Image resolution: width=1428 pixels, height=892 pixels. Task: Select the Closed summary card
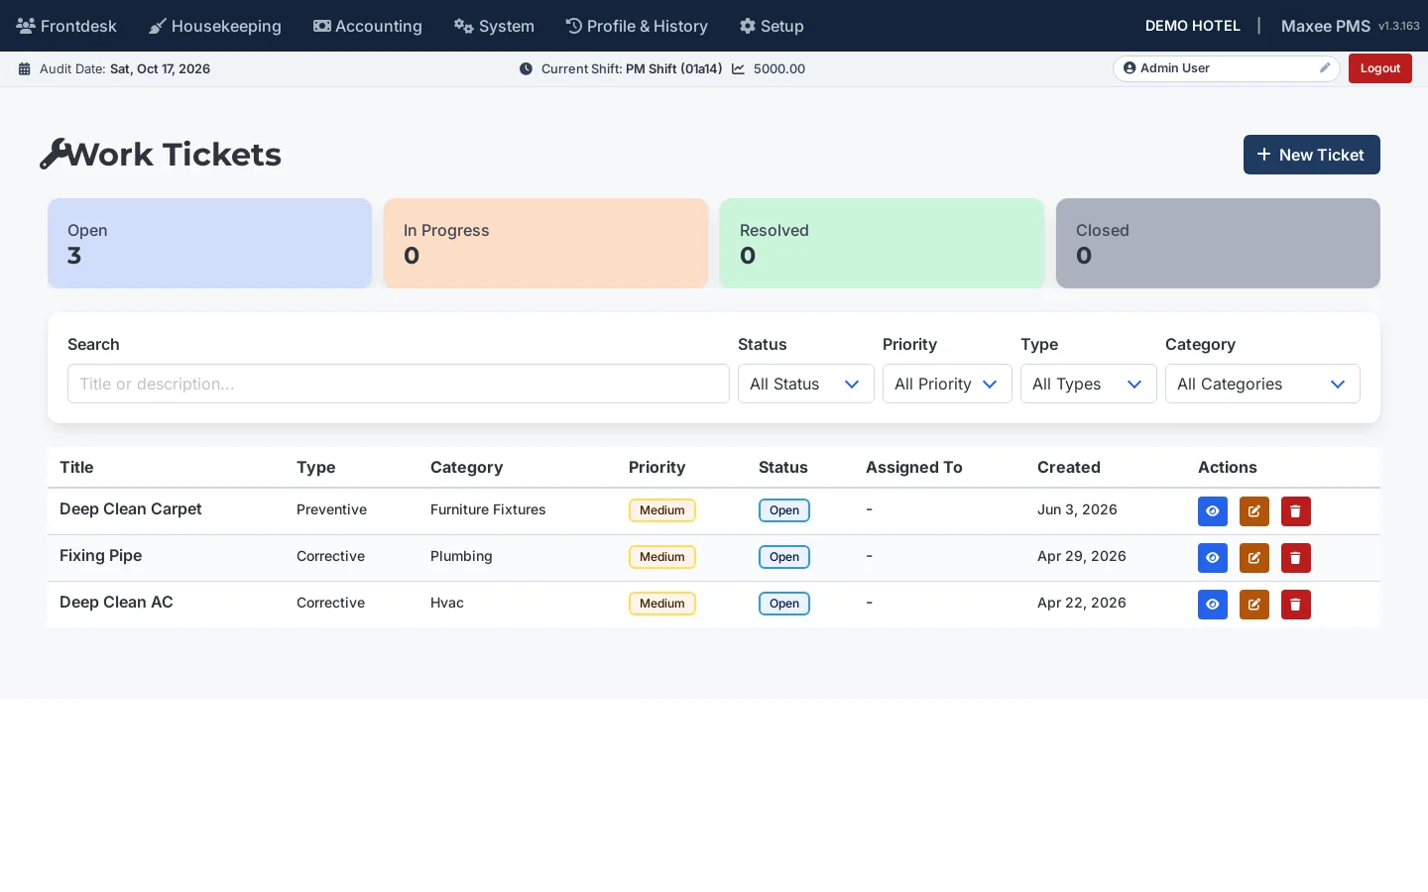coord(1218,243)
